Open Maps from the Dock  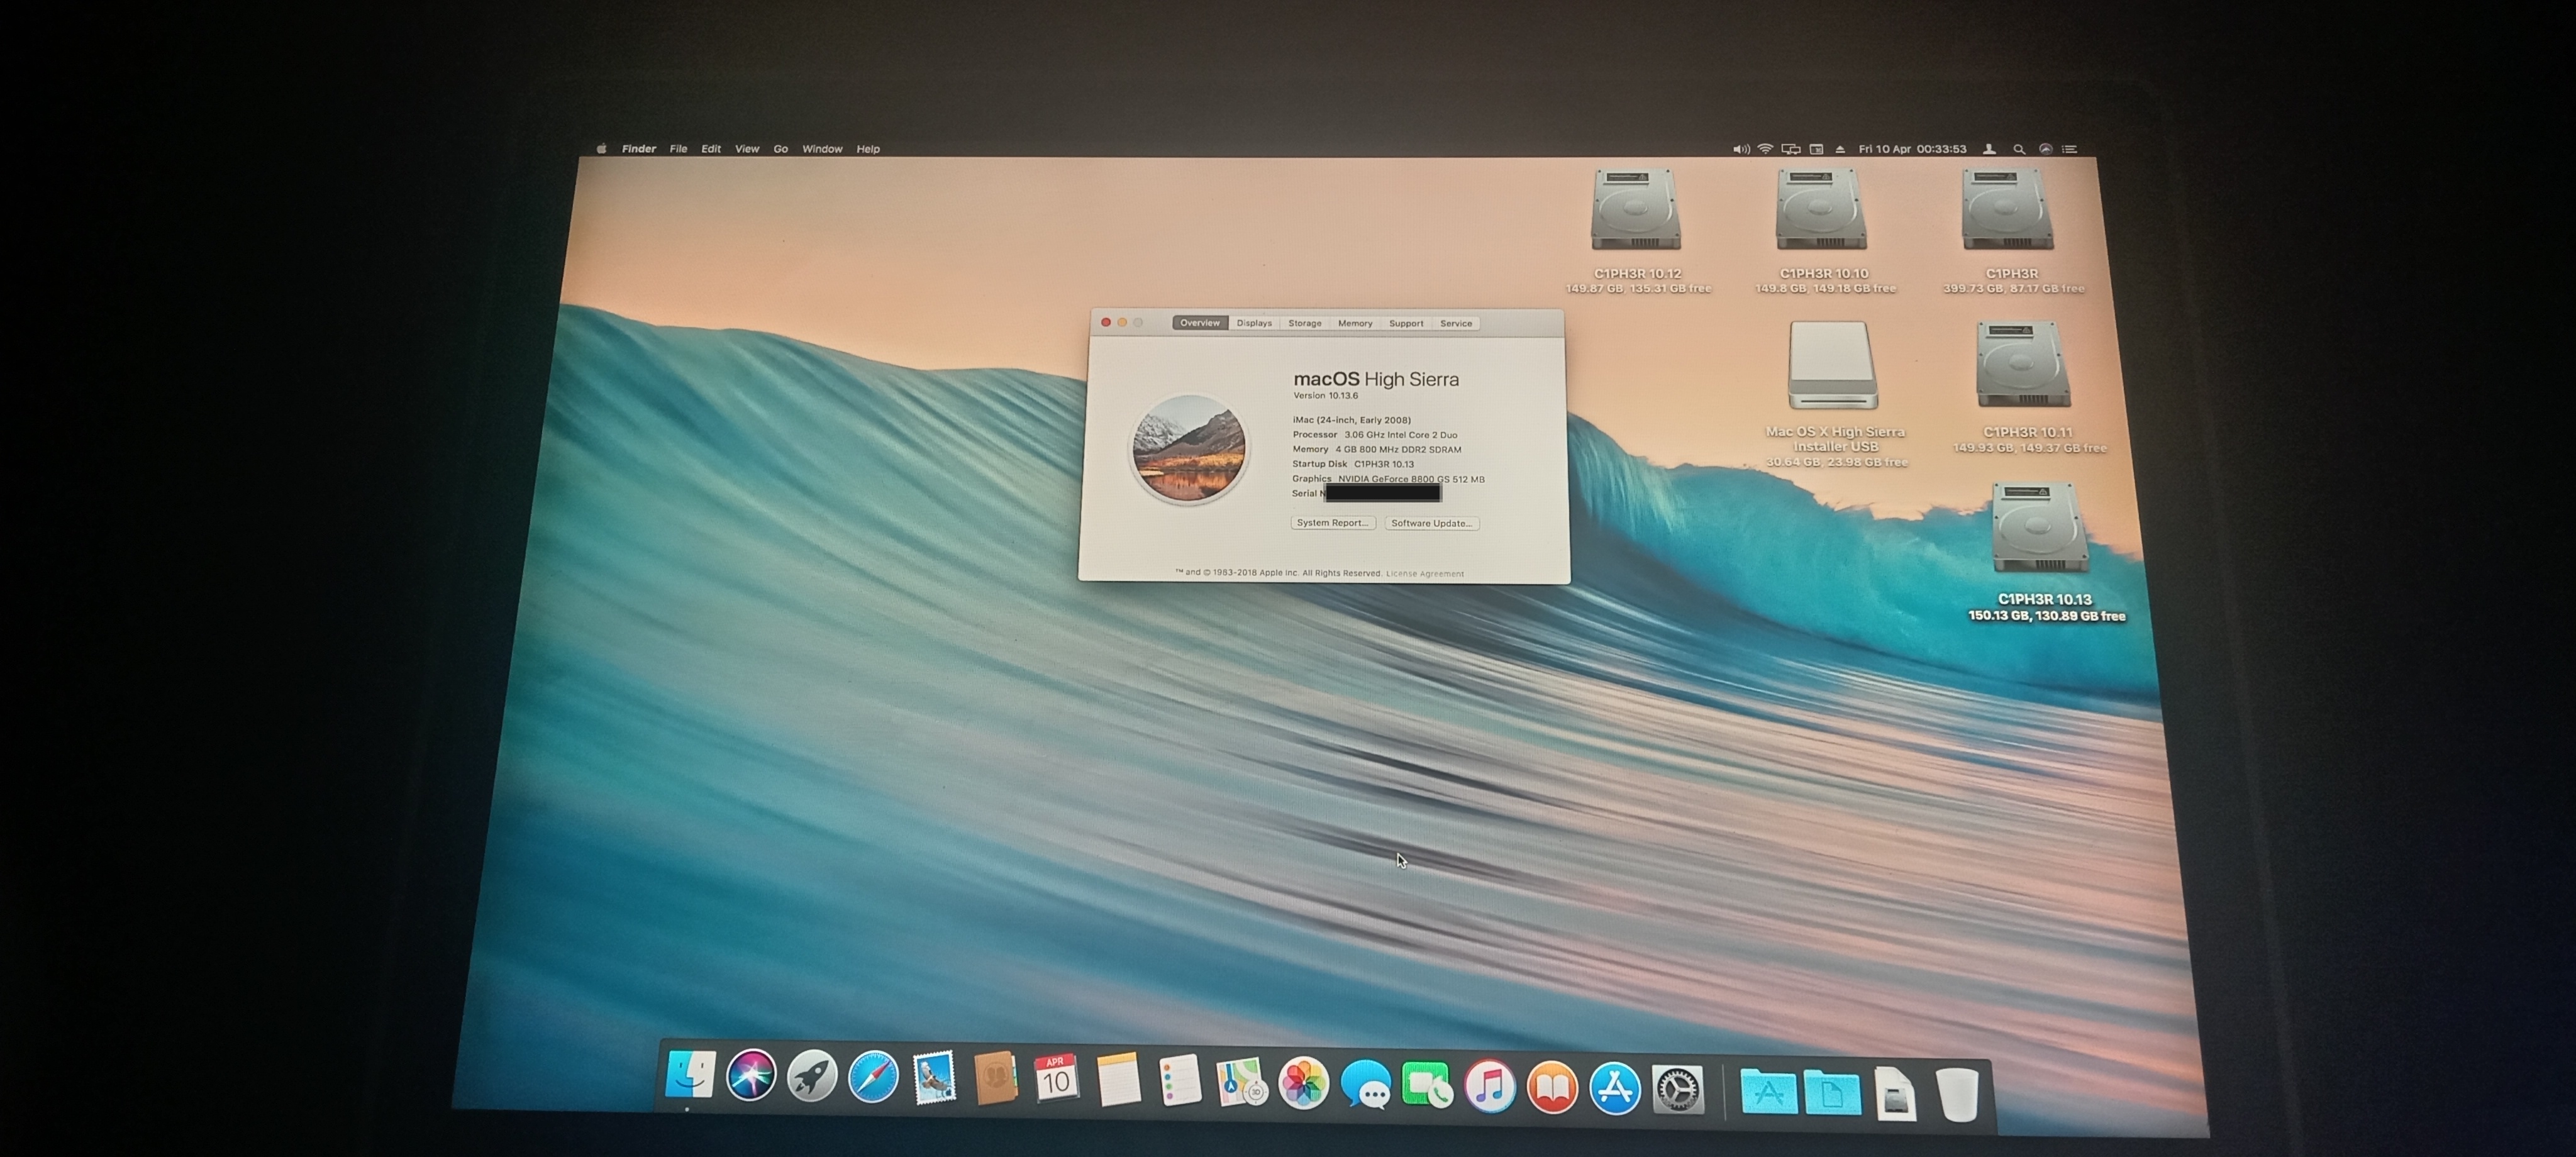point(1241,1083)
